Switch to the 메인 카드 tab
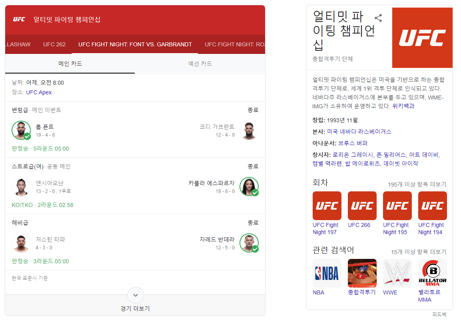The width and height of the screenshot is (461, 324). 69,64
